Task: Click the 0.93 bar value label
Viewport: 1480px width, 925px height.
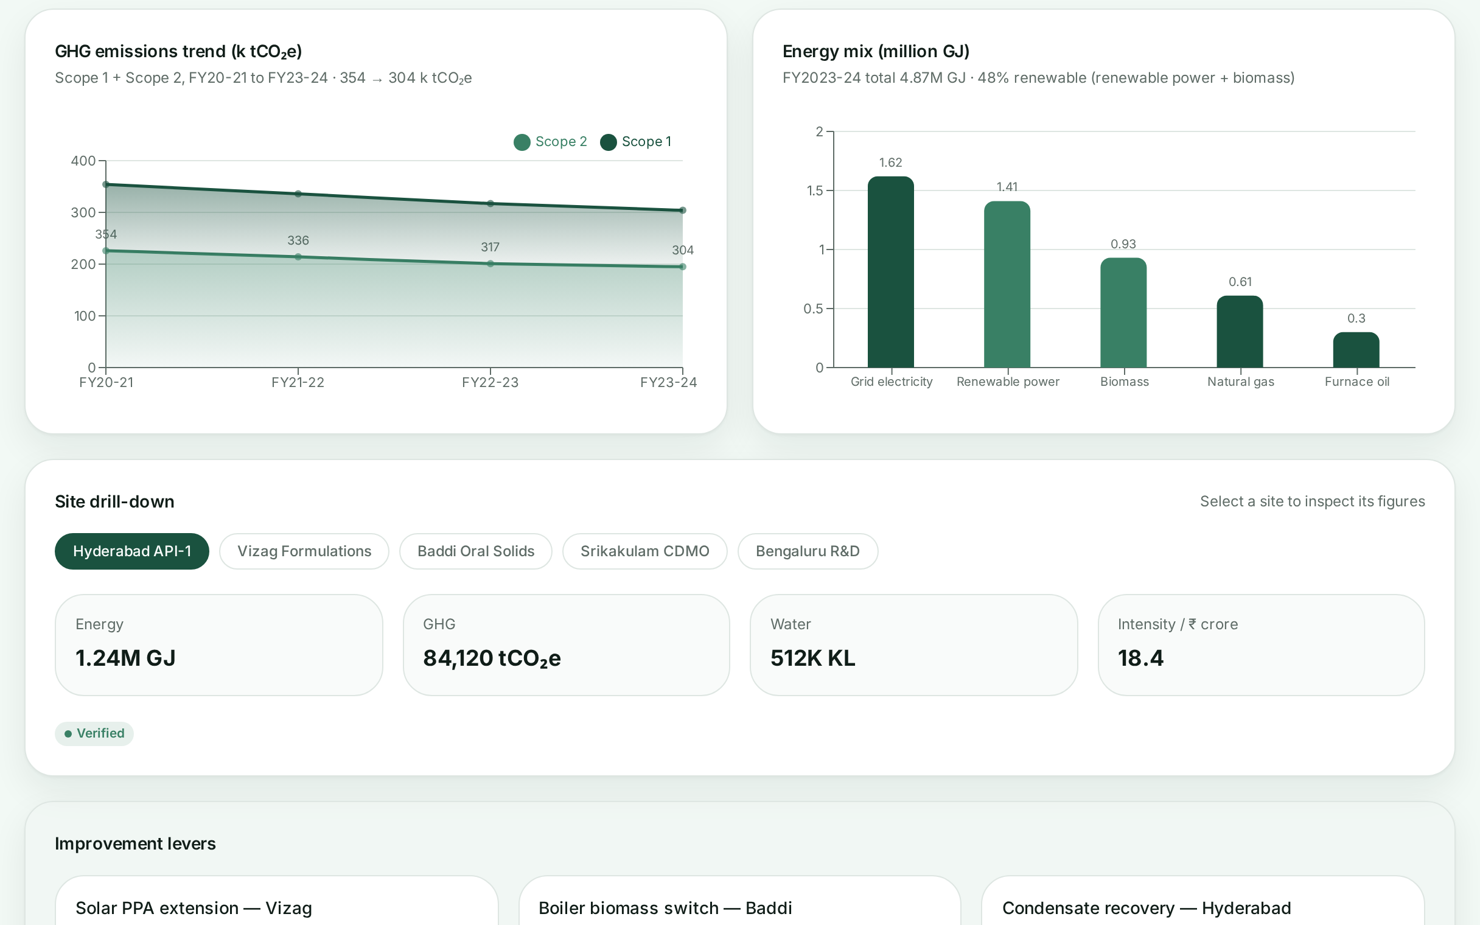Action: 1123,244
